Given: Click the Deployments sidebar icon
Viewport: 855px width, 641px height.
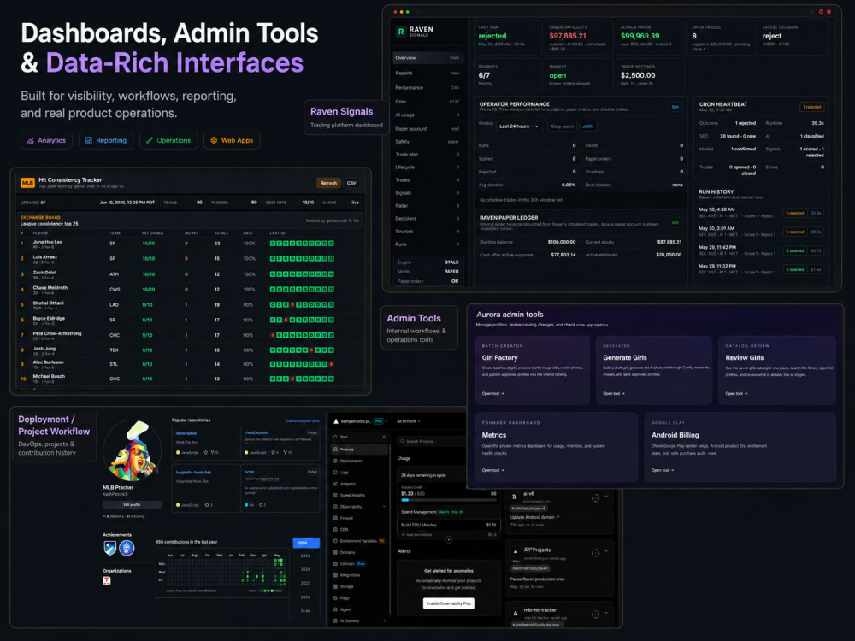Looking at the screenshot, I should 335,462.
